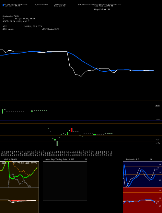Click the RSI 14/5 value 43.21 / 38.61
Image resolution: width=162 pixels, height=213 pixels.
click(x=19, y=19)
